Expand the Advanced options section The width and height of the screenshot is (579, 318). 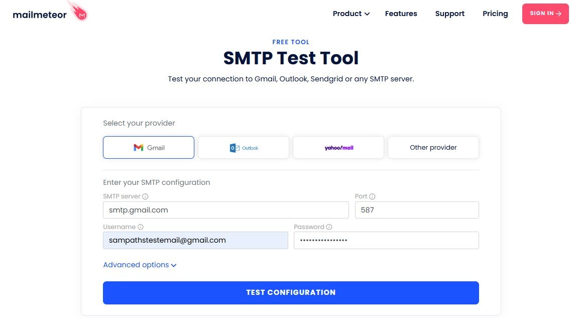(x=136, y=265)
